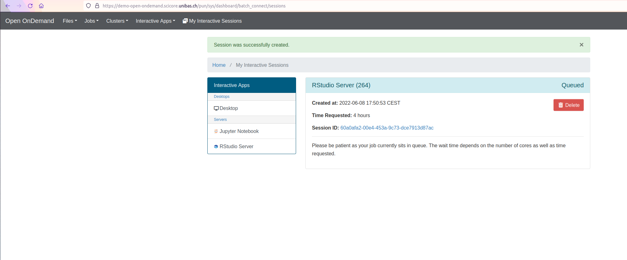Click the Time Requested 4 hours text
The image size is (627, 260).
341,115
